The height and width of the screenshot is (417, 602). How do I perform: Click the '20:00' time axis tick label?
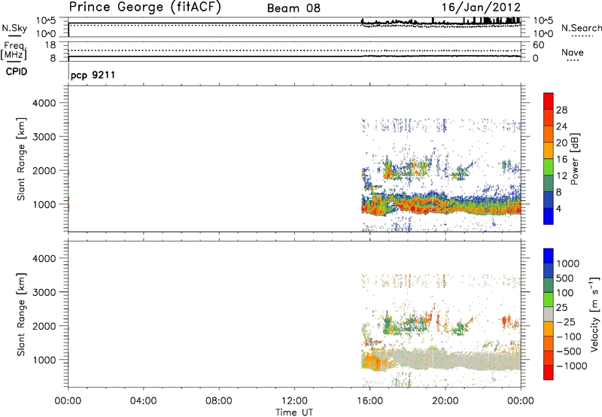point(445,401)
